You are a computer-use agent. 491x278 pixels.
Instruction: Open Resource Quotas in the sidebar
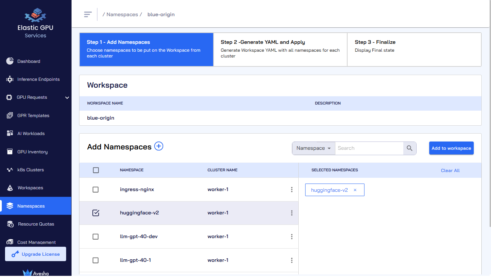click(36, 224)
